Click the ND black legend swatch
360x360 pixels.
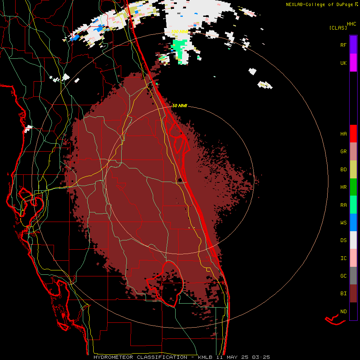tap(353, 311)
